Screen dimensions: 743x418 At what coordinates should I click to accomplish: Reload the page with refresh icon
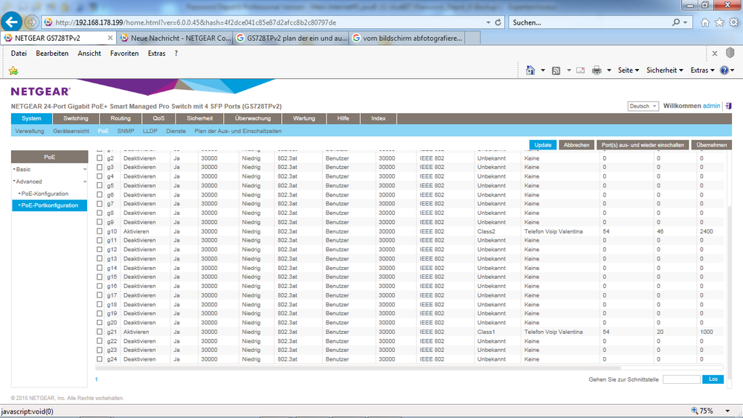click(498, 22)
